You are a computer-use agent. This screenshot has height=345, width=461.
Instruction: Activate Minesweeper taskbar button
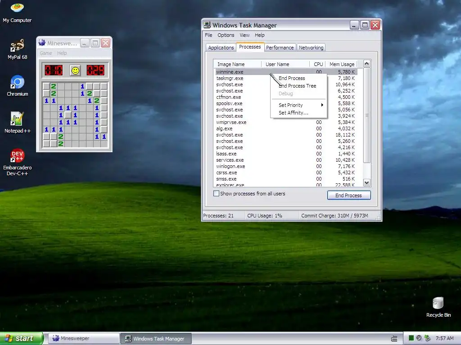83,338
